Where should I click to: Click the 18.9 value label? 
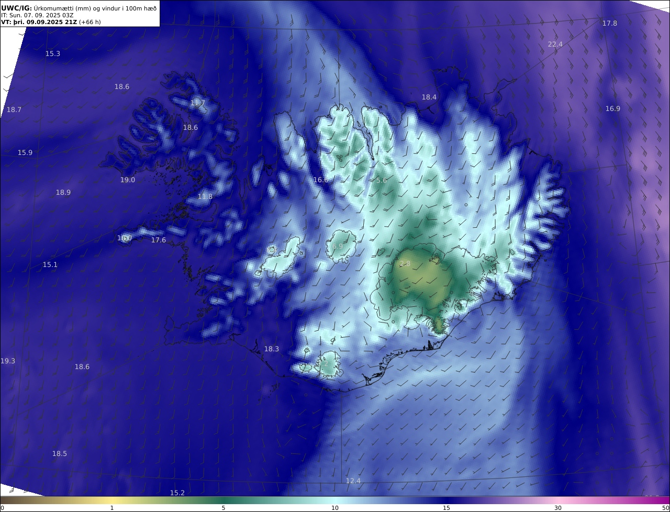tap(63, 193)
